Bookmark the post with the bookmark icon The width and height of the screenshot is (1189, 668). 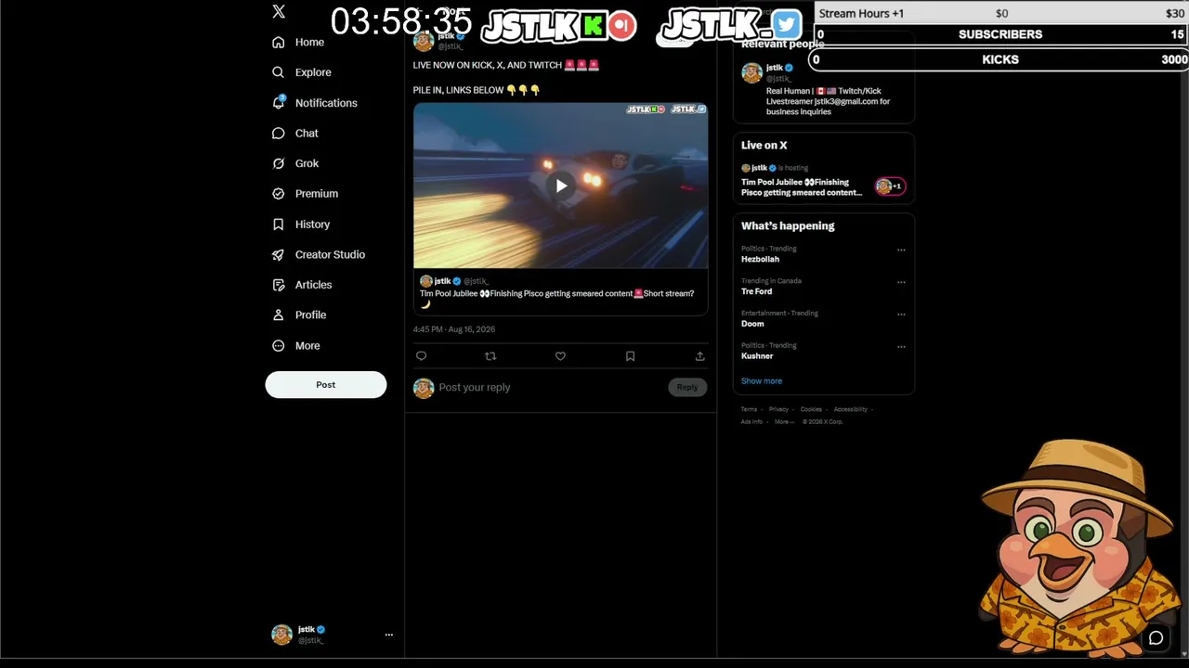[630, 356]
